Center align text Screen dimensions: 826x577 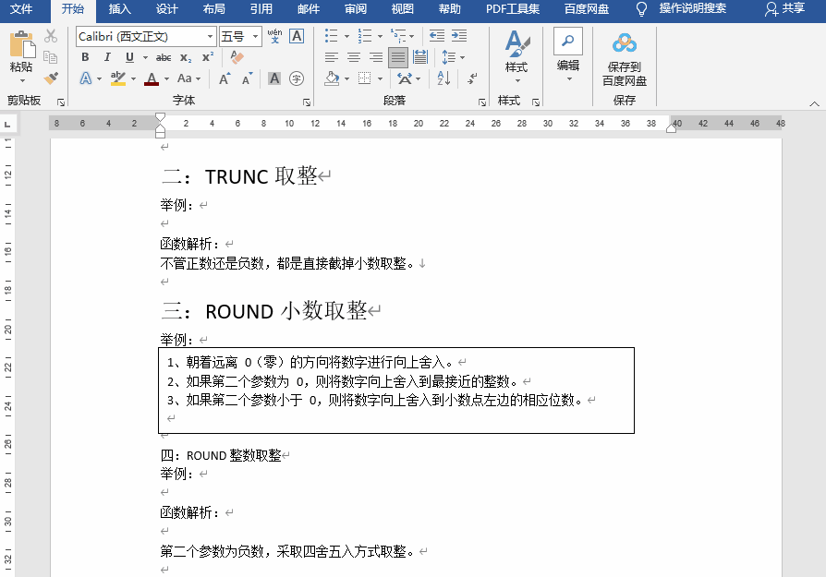coord(354,57)
